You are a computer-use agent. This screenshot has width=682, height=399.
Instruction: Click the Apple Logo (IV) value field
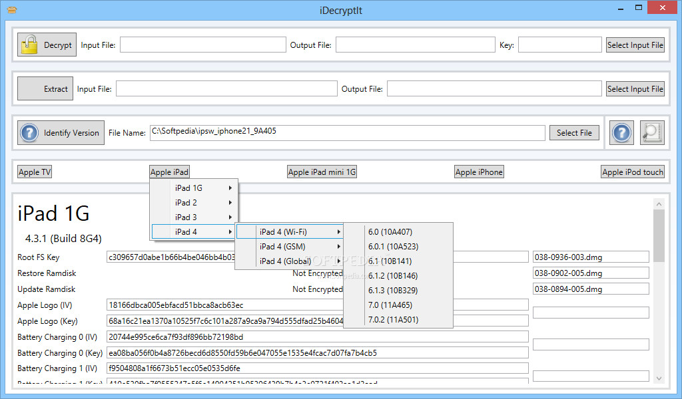click(x=318, y=305)
